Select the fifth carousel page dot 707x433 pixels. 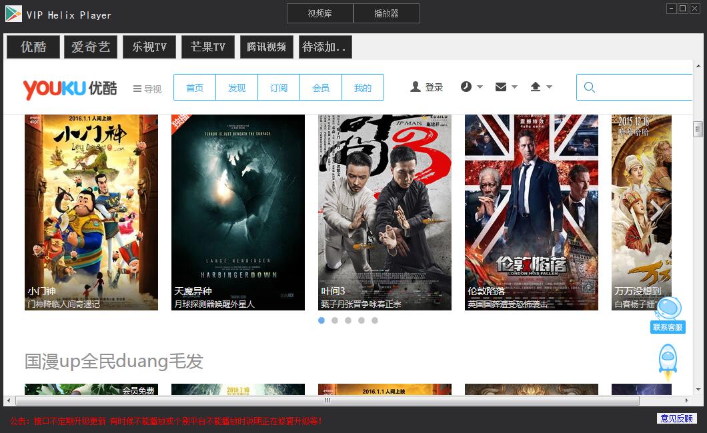(x=375, y=320)
